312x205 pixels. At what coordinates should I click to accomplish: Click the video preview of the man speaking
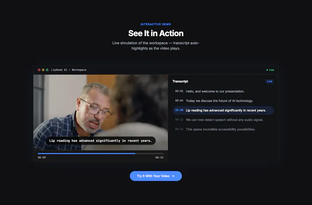101,112
